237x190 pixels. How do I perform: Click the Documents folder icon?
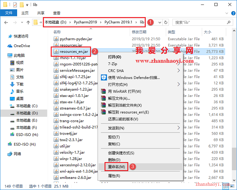pyautogui.click(x=12, y=77)
